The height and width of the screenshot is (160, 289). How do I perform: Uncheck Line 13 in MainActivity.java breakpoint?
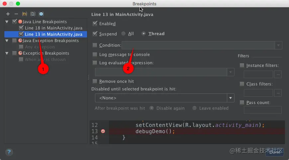point(21,34)
